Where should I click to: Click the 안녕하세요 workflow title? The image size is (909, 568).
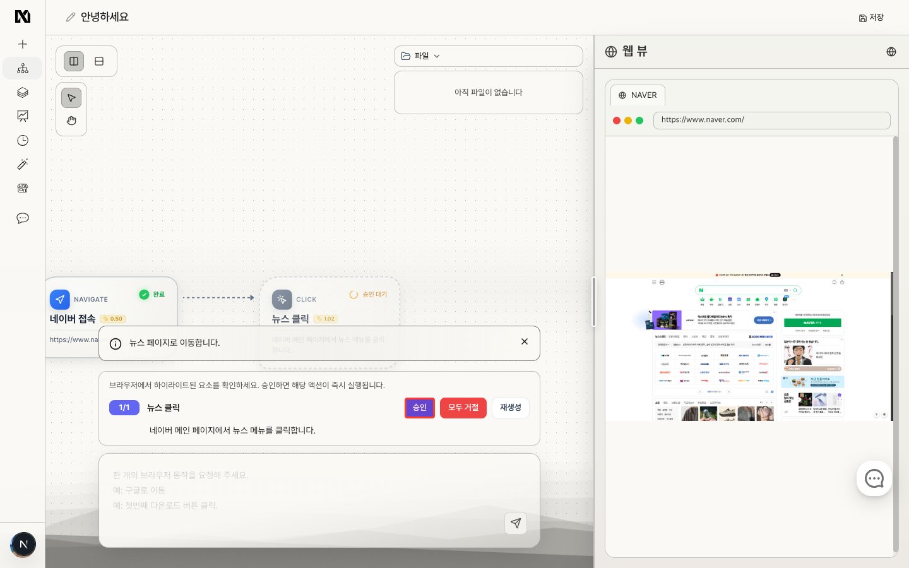tap(105, 17)
